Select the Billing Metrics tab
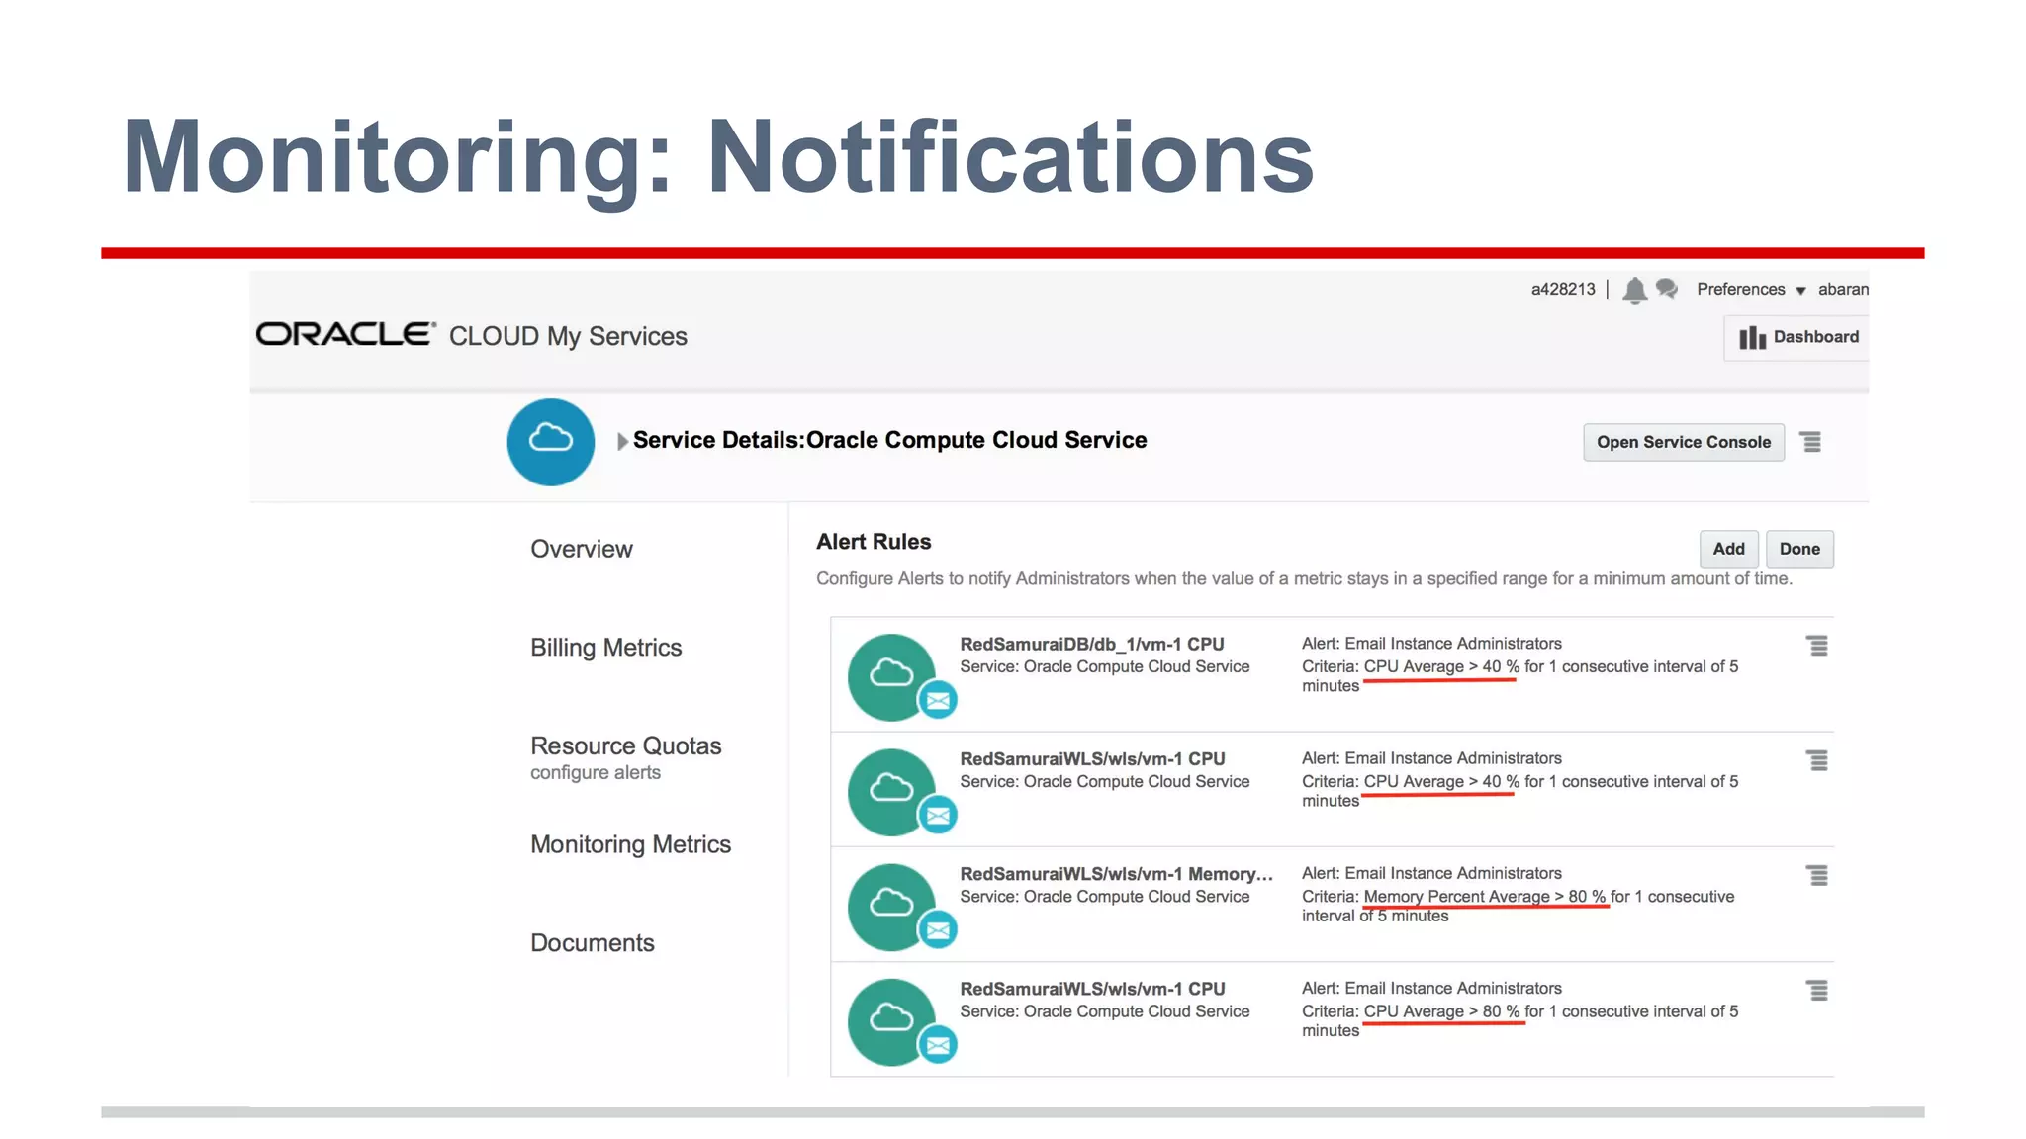The image size is (2026, 1139). pos(606,648)
